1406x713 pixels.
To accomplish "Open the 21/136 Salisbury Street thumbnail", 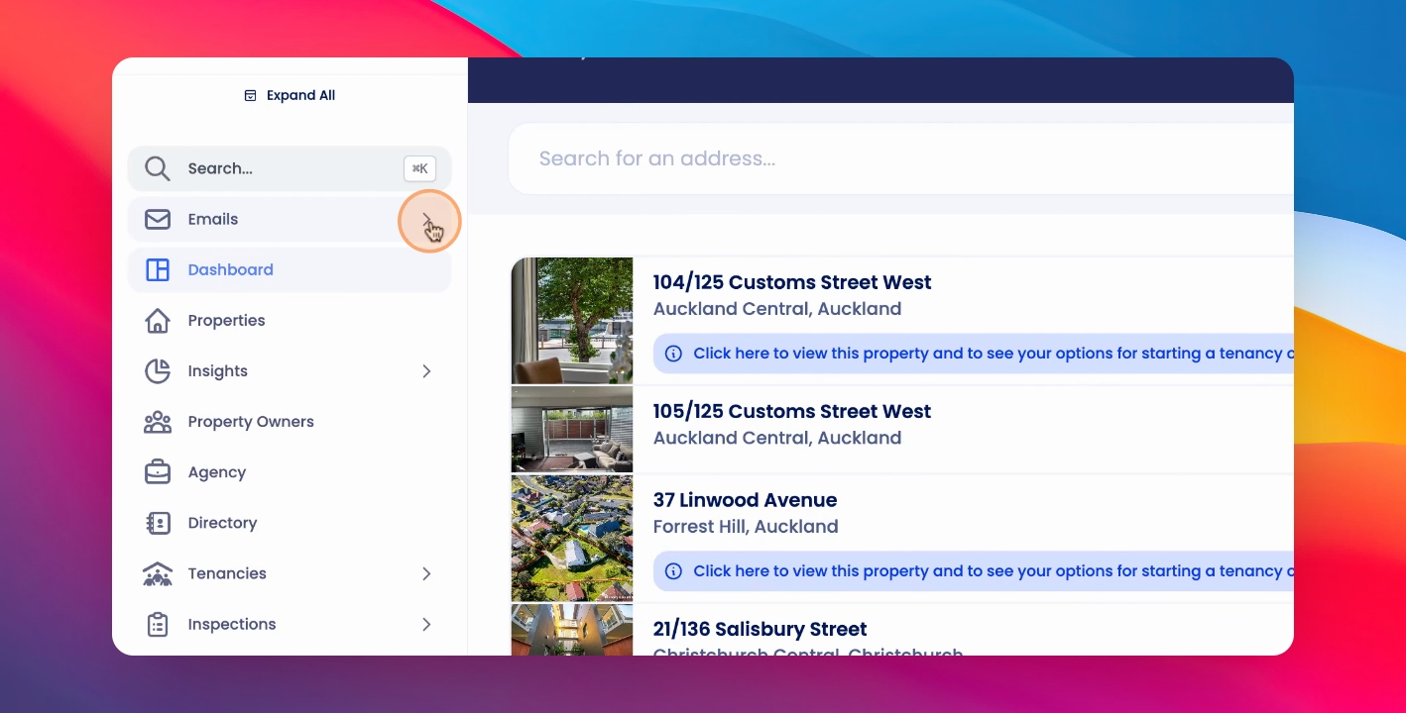I will [x=572, y=630].
